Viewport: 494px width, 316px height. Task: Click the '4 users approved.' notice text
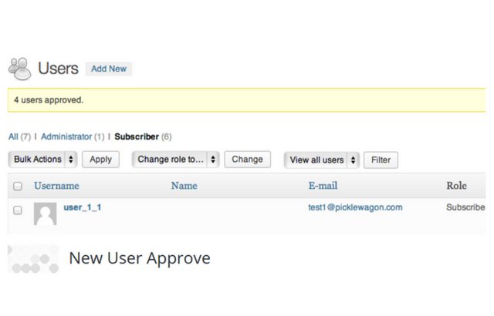pos(49,100)
